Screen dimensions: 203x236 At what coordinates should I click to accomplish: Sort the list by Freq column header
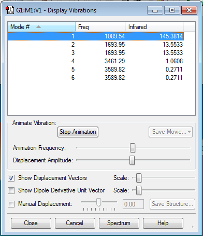(x=100, y=27)
